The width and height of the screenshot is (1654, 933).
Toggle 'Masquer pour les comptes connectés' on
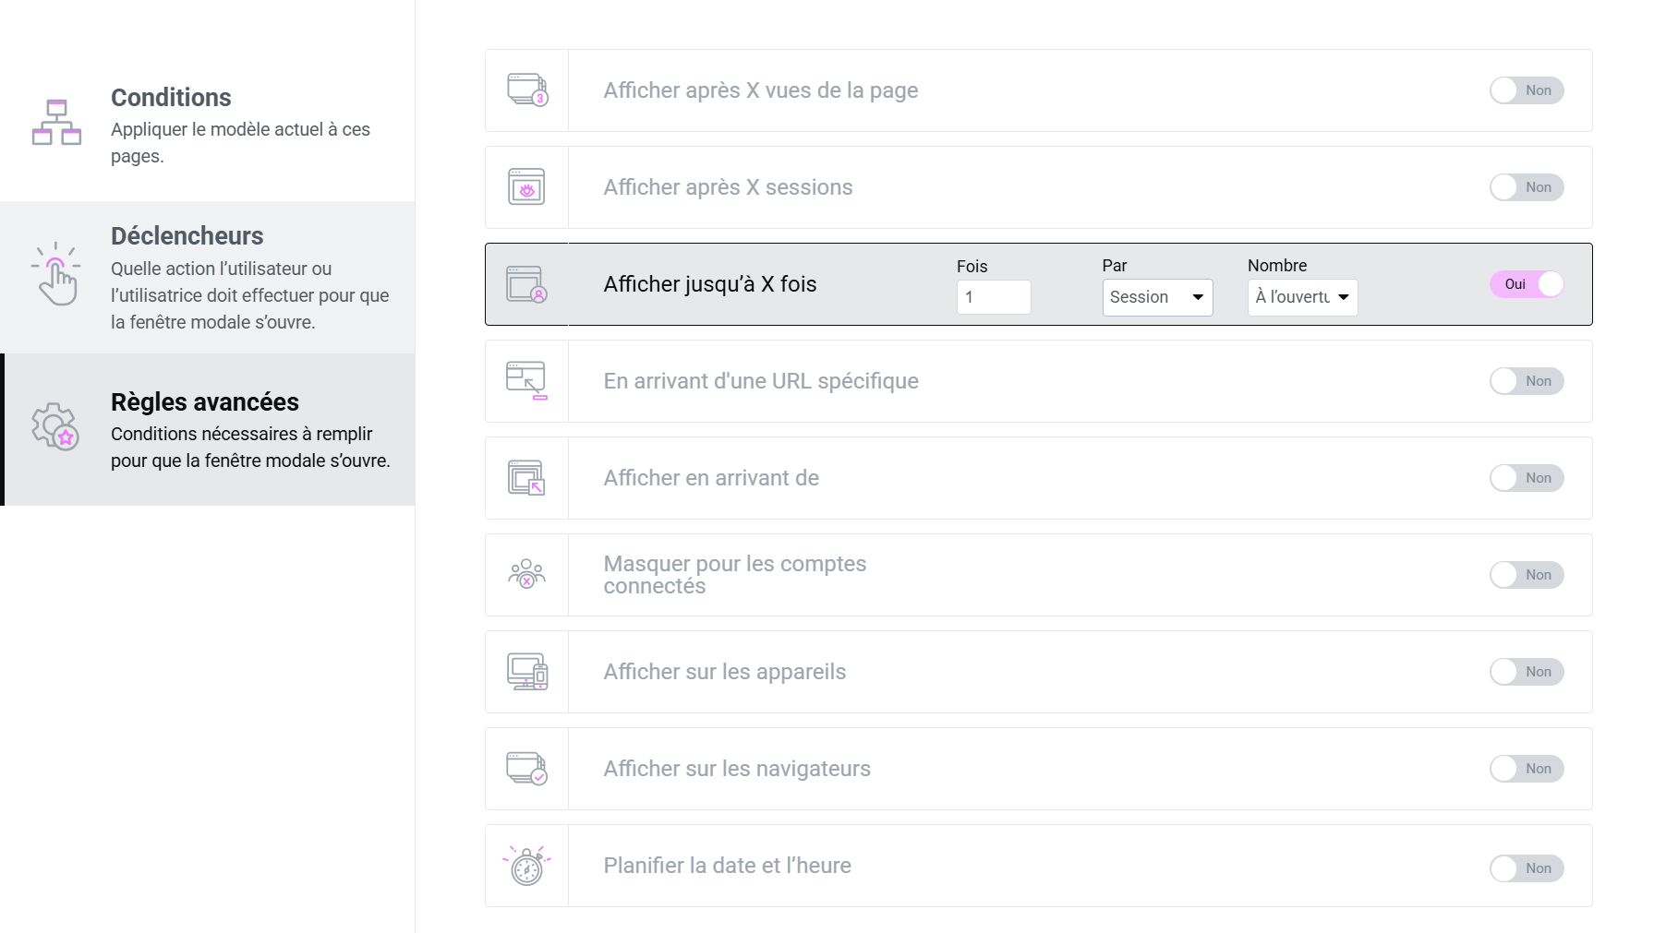(1526, 575)
